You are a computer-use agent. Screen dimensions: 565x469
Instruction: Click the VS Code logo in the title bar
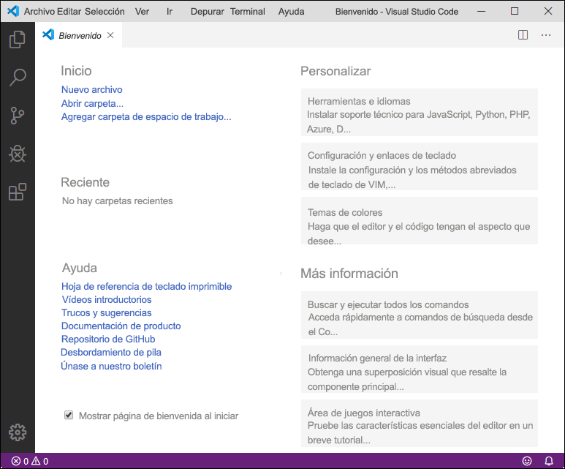[13, 11]
